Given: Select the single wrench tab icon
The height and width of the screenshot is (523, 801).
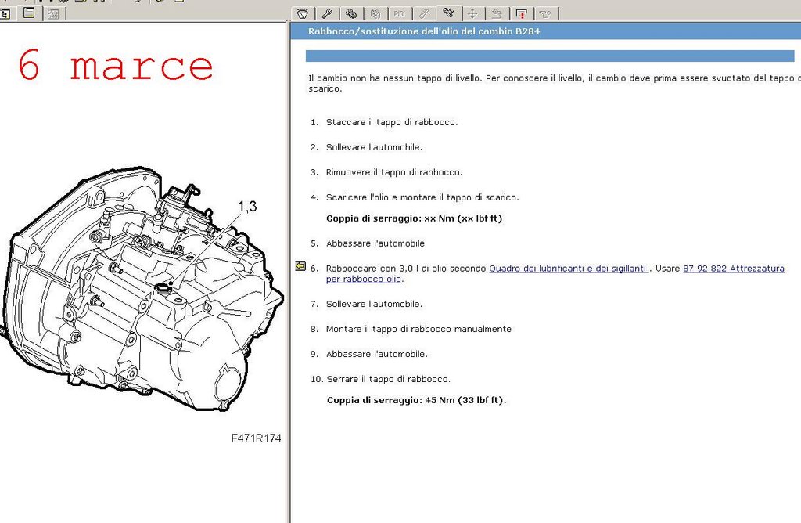Looking at the screenshot, I should (x=327, y=14).
